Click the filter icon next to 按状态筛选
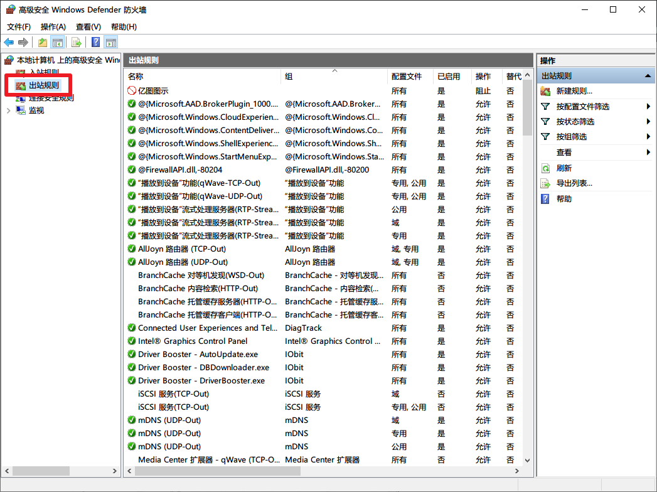This screenshot has width=657, height=492. 545,122
